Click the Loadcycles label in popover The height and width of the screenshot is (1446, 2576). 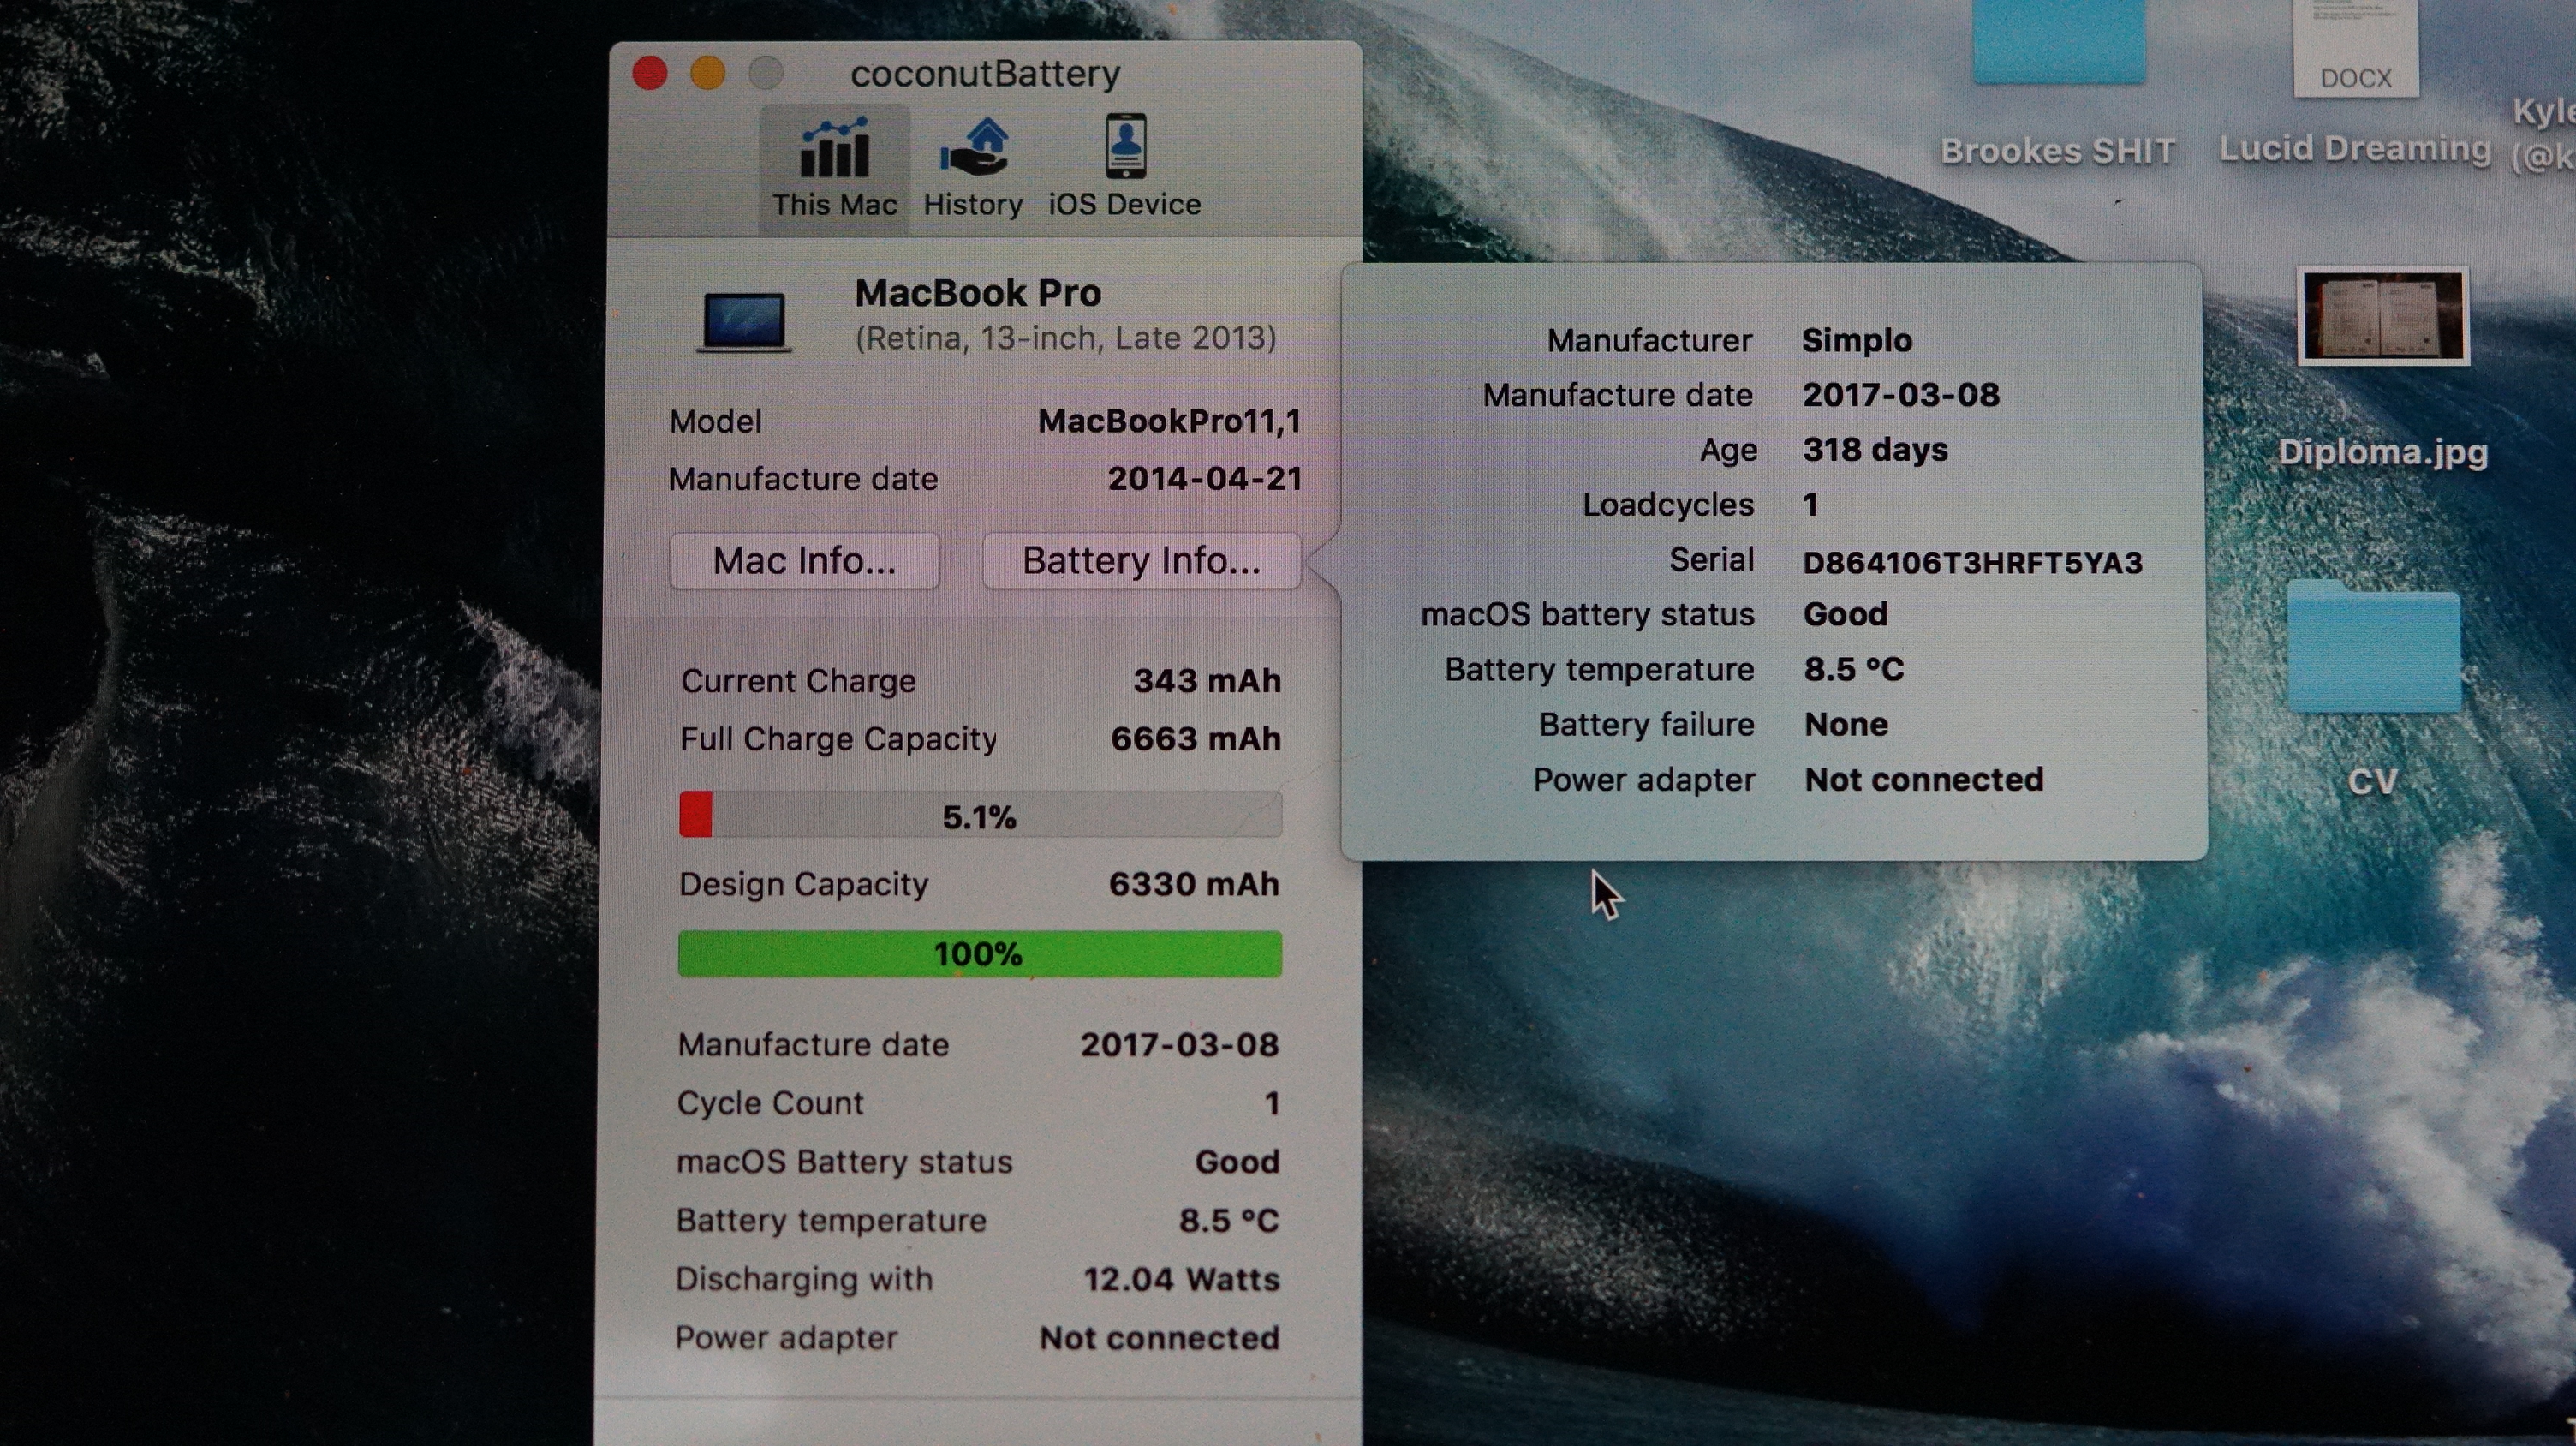pyautogui.click(x=1668, y=504)
